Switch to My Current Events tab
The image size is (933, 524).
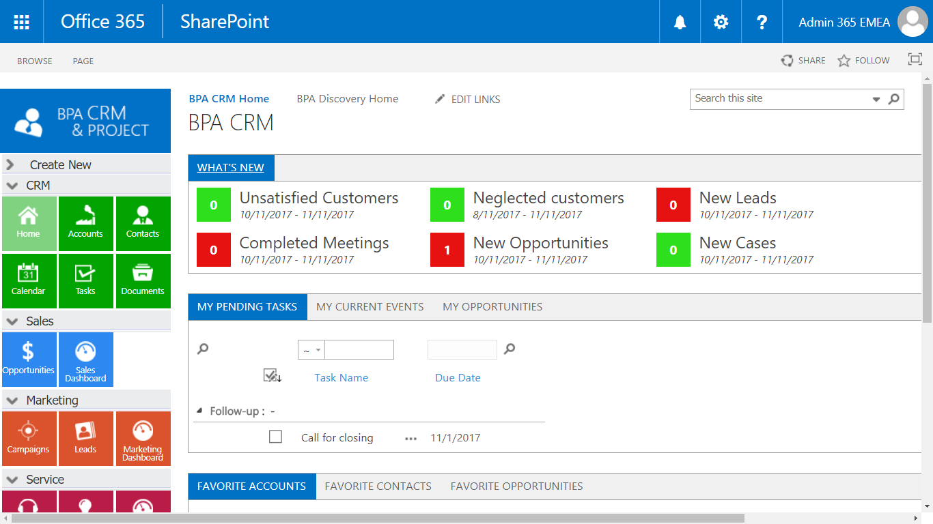click(x=370, y=307)
